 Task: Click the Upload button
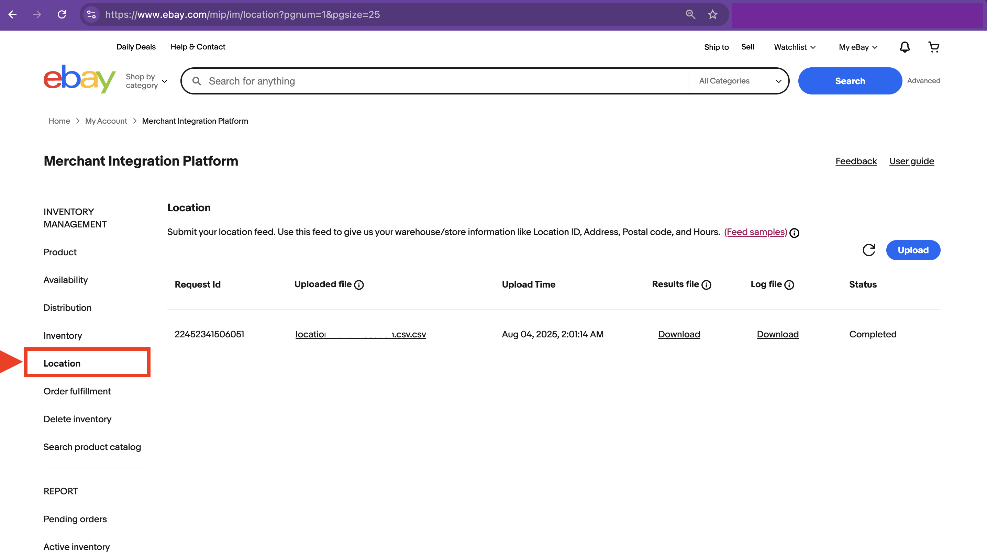[913, 250]
